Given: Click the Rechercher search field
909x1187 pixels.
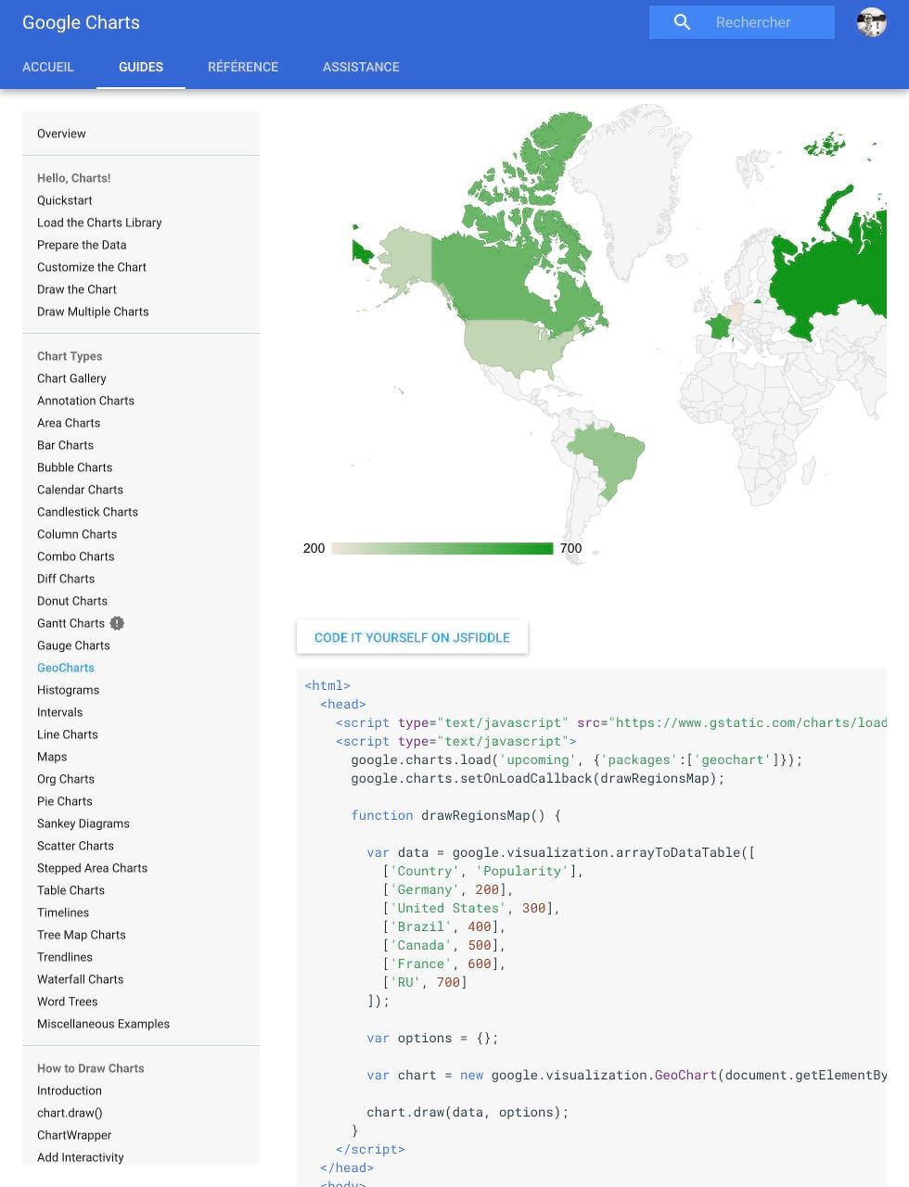Looking at the screenshot, I should pos(765,22).
